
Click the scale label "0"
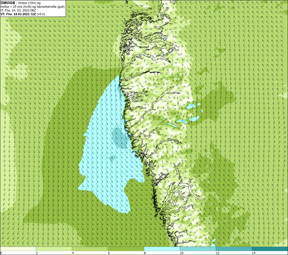coord(1,253)
